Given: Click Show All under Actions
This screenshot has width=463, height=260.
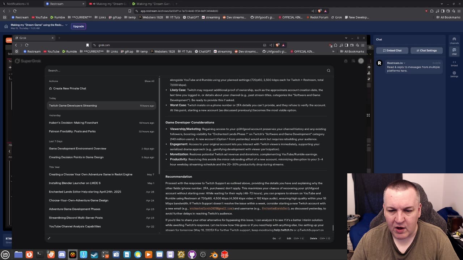Looking at the screenshot, I should pyautogui.click(x=149, y=81).
